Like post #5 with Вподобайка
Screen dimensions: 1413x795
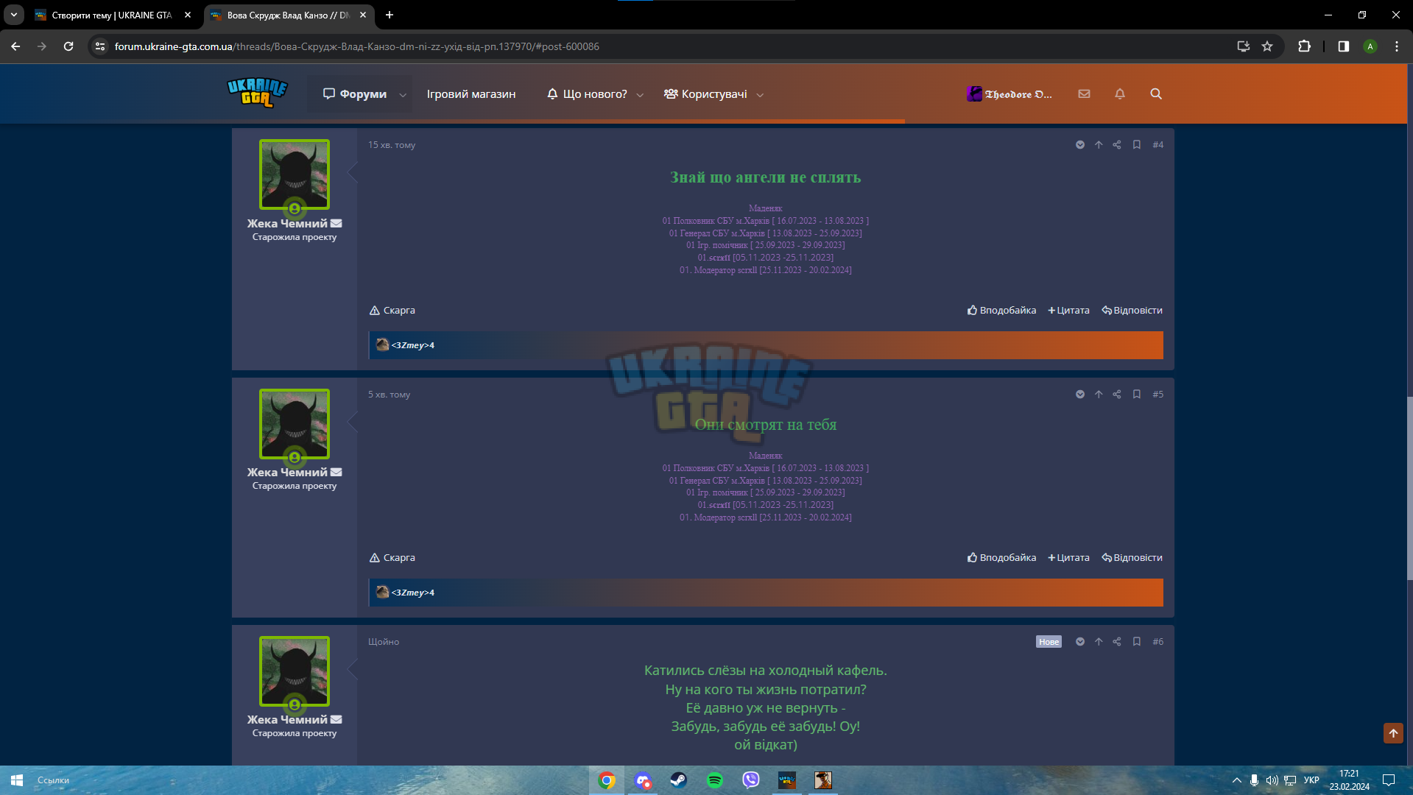[x=1001, y=558]
